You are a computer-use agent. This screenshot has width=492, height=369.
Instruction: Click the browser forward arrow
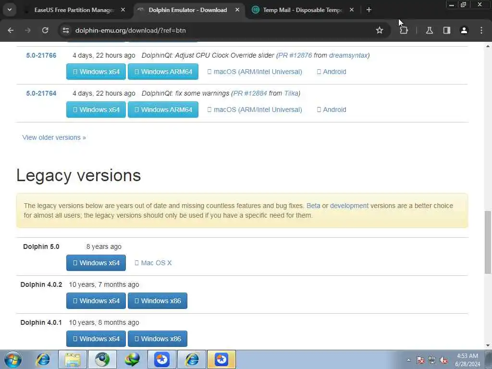click(28, 30)
